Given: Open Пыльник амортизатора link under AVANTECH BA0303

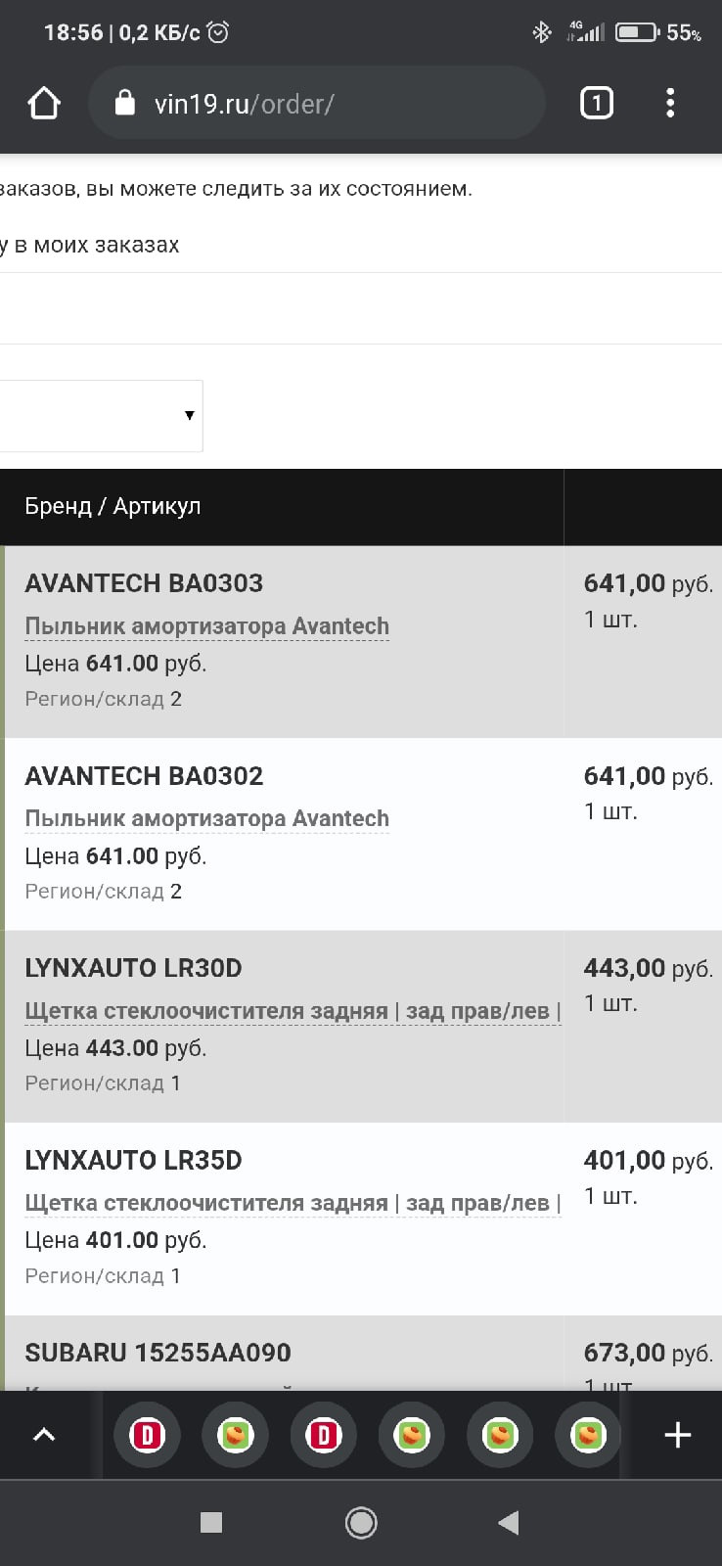Looking at the screenshot, I should point(206,625).
